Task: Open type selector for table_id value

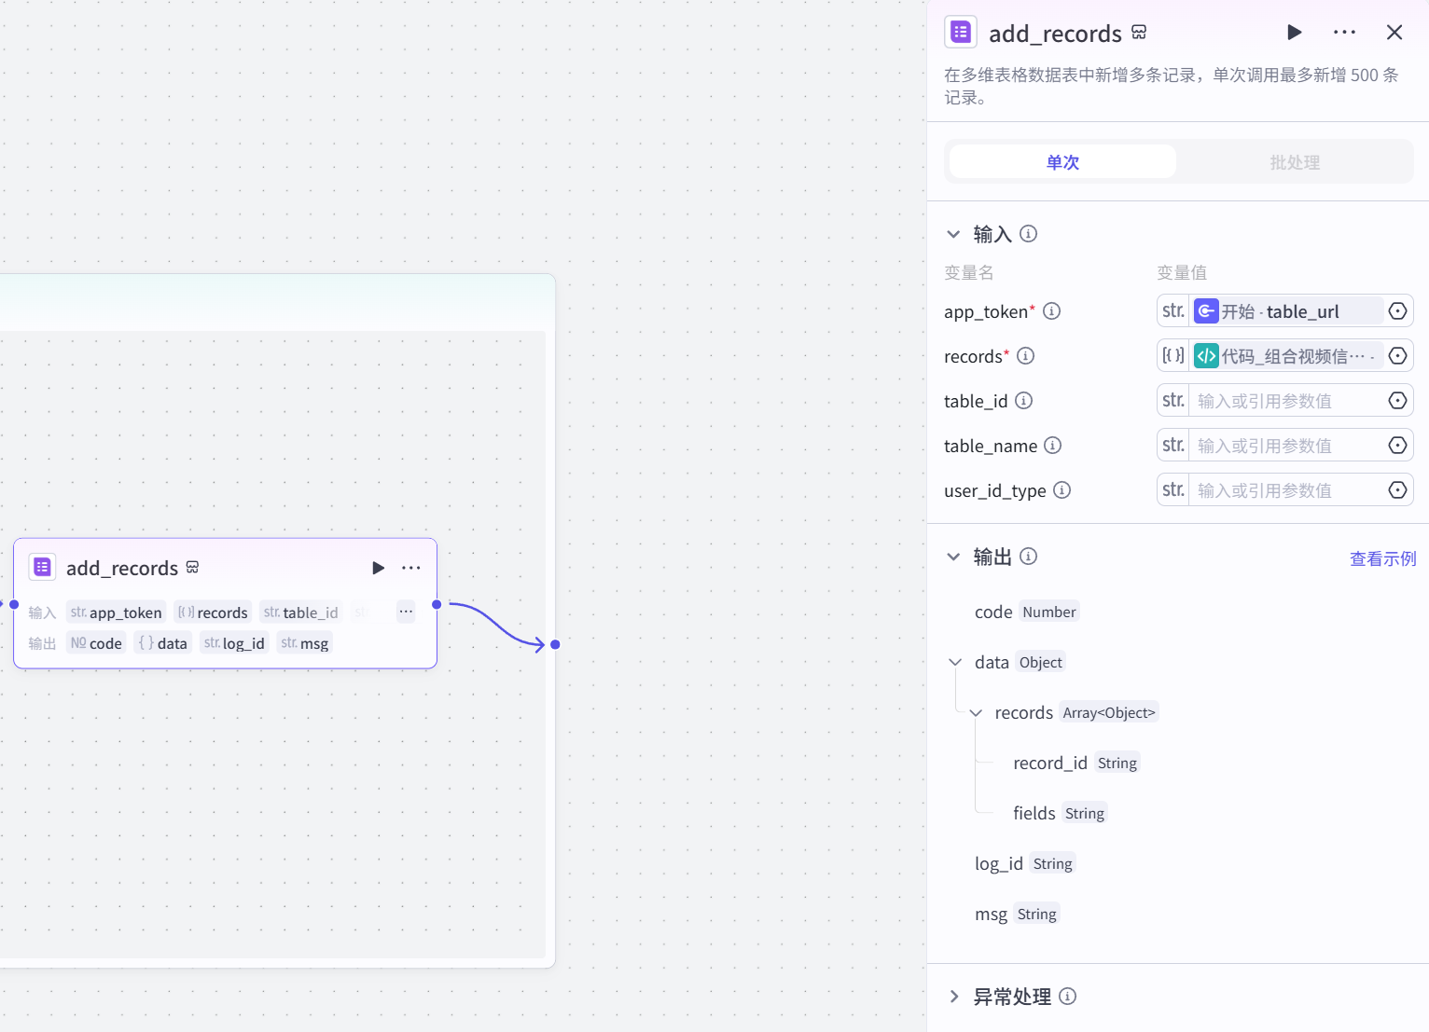Action: pos(1173,401)
